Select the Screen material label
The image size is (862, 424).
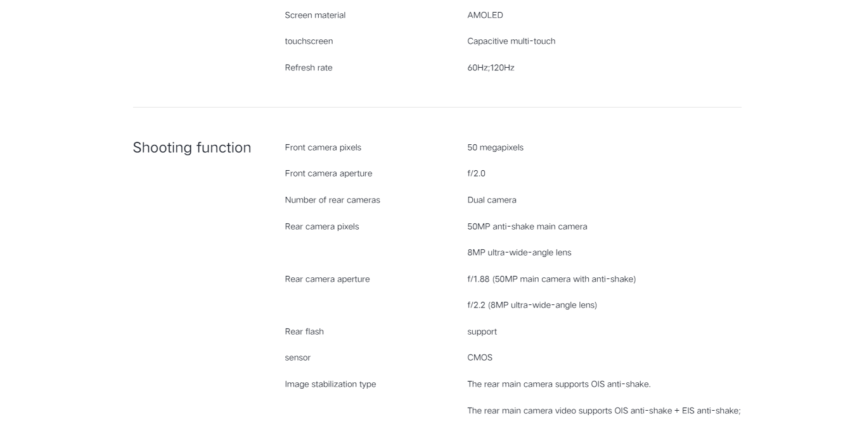315,15
